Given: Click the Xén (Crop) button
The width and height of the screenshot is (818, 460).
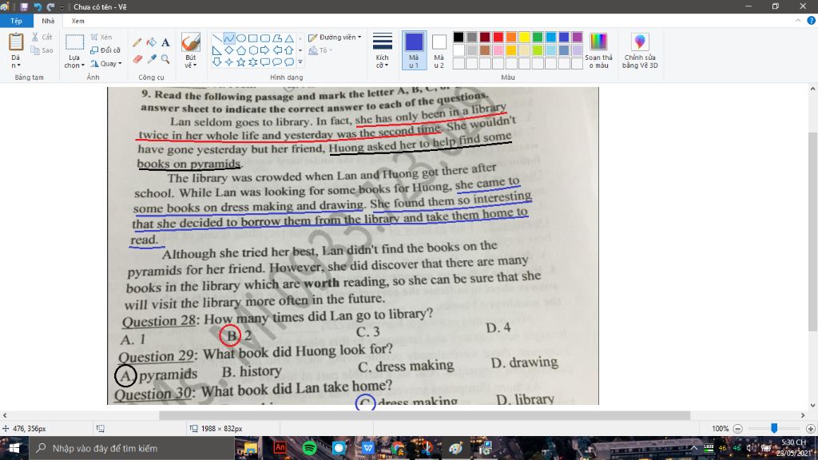Looking at the screenshot, I should click(x=101, y=37).
